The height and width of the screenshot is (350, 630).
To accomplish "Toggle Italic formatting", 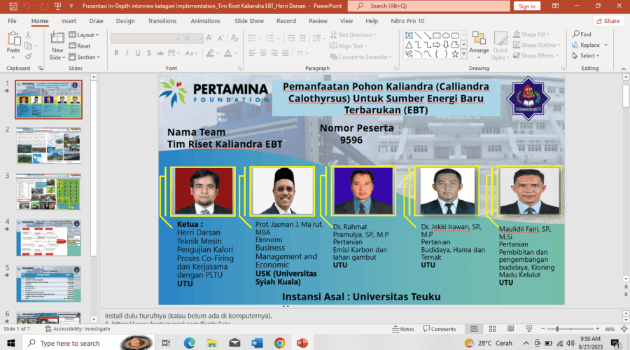I will (x=127, y=53).
